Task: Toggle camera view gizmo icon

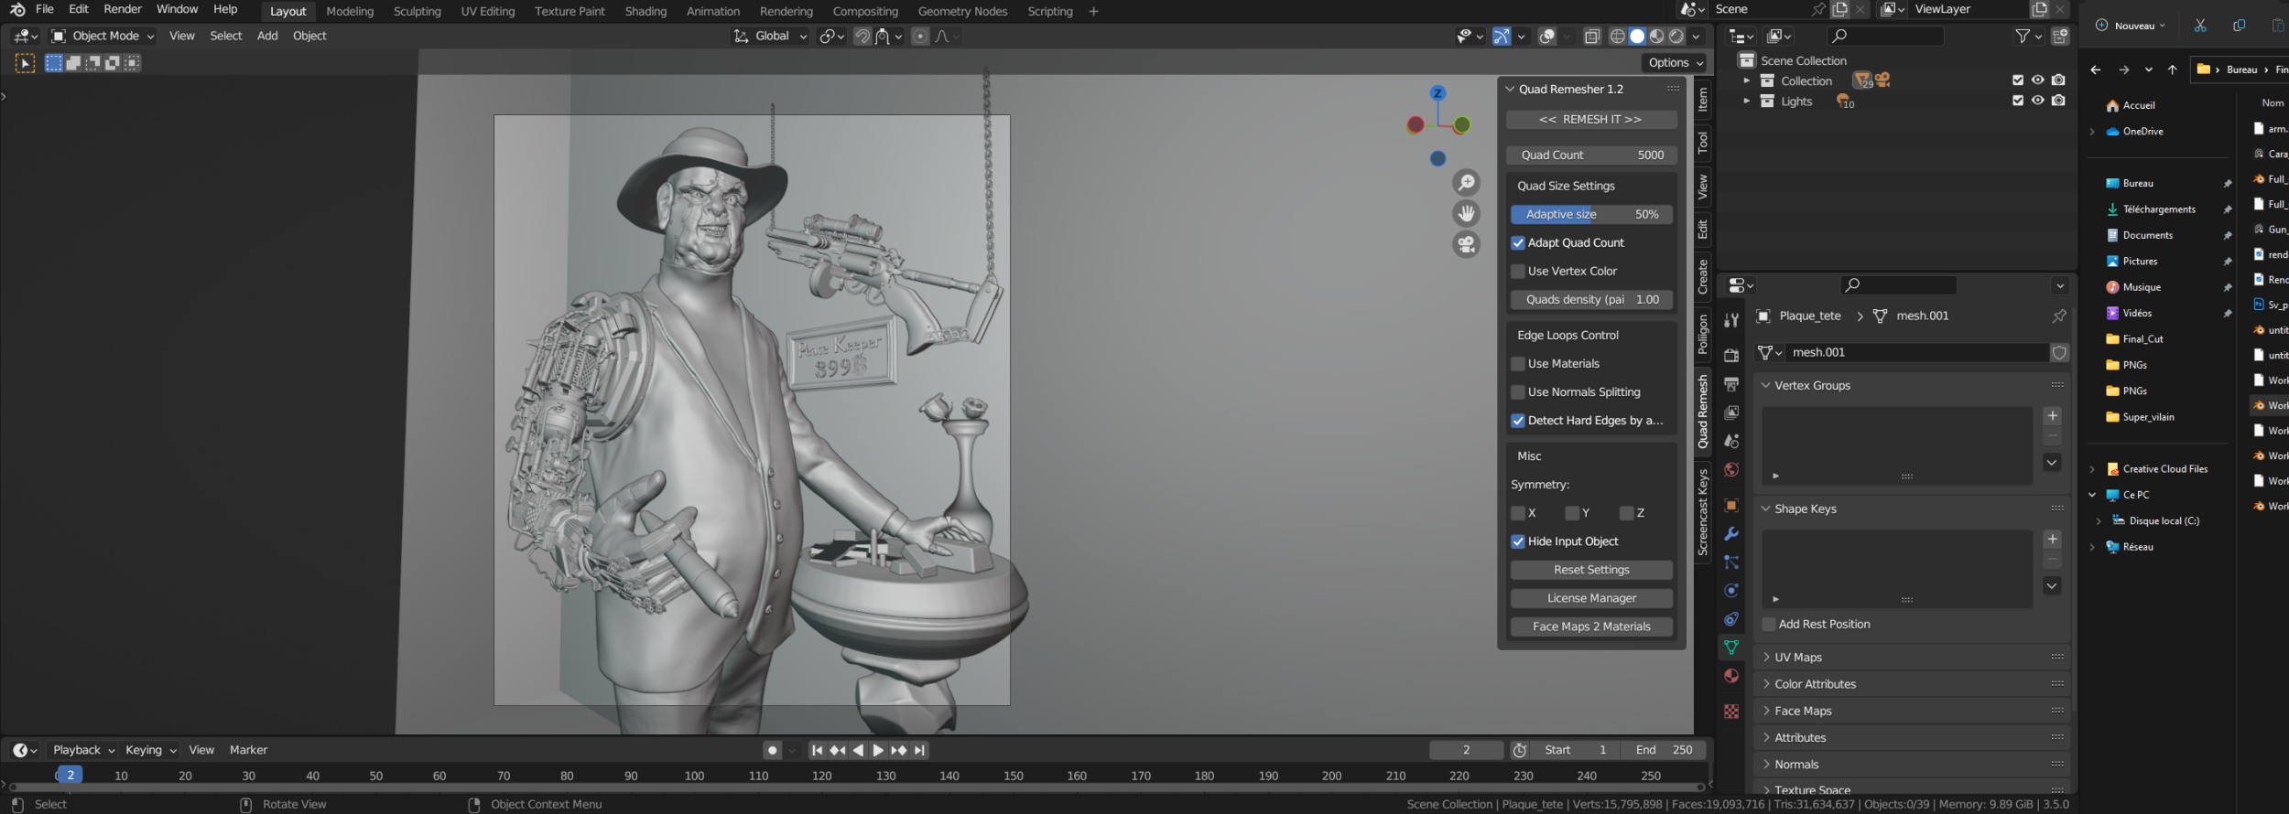Action: tap(1466, 244)
